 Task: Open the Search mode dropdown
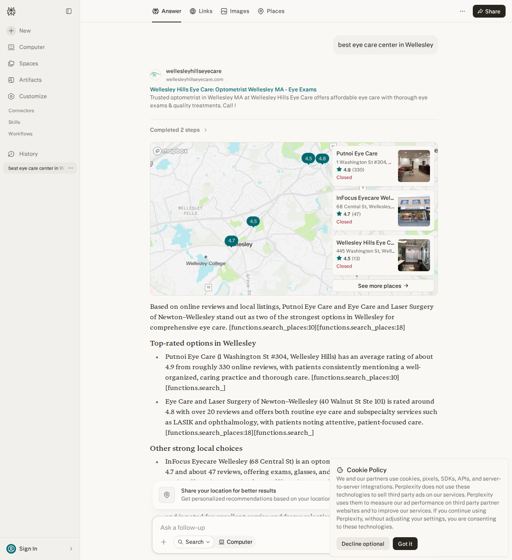point(194,542)
